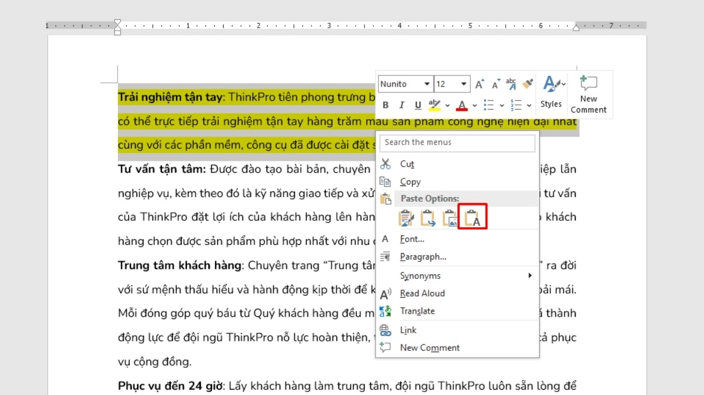This screenshot has width=704, height=395.
Task: Open bullet list style dropdown
Action: 502,105
